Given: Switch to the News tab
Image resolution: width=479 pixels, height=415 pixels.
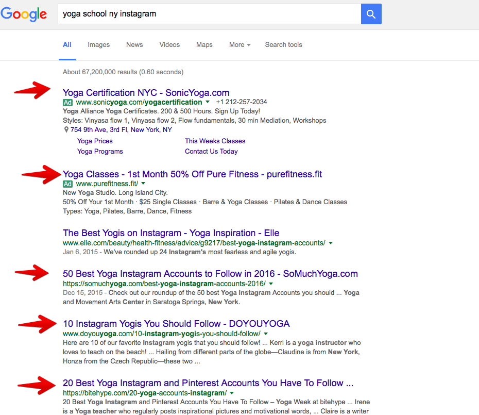Looking at the screenshot, I should point(134,45).
